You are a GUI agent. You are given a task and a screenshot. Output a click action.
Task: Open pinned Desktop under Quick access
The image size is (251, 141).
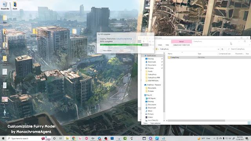click(151, 59)
